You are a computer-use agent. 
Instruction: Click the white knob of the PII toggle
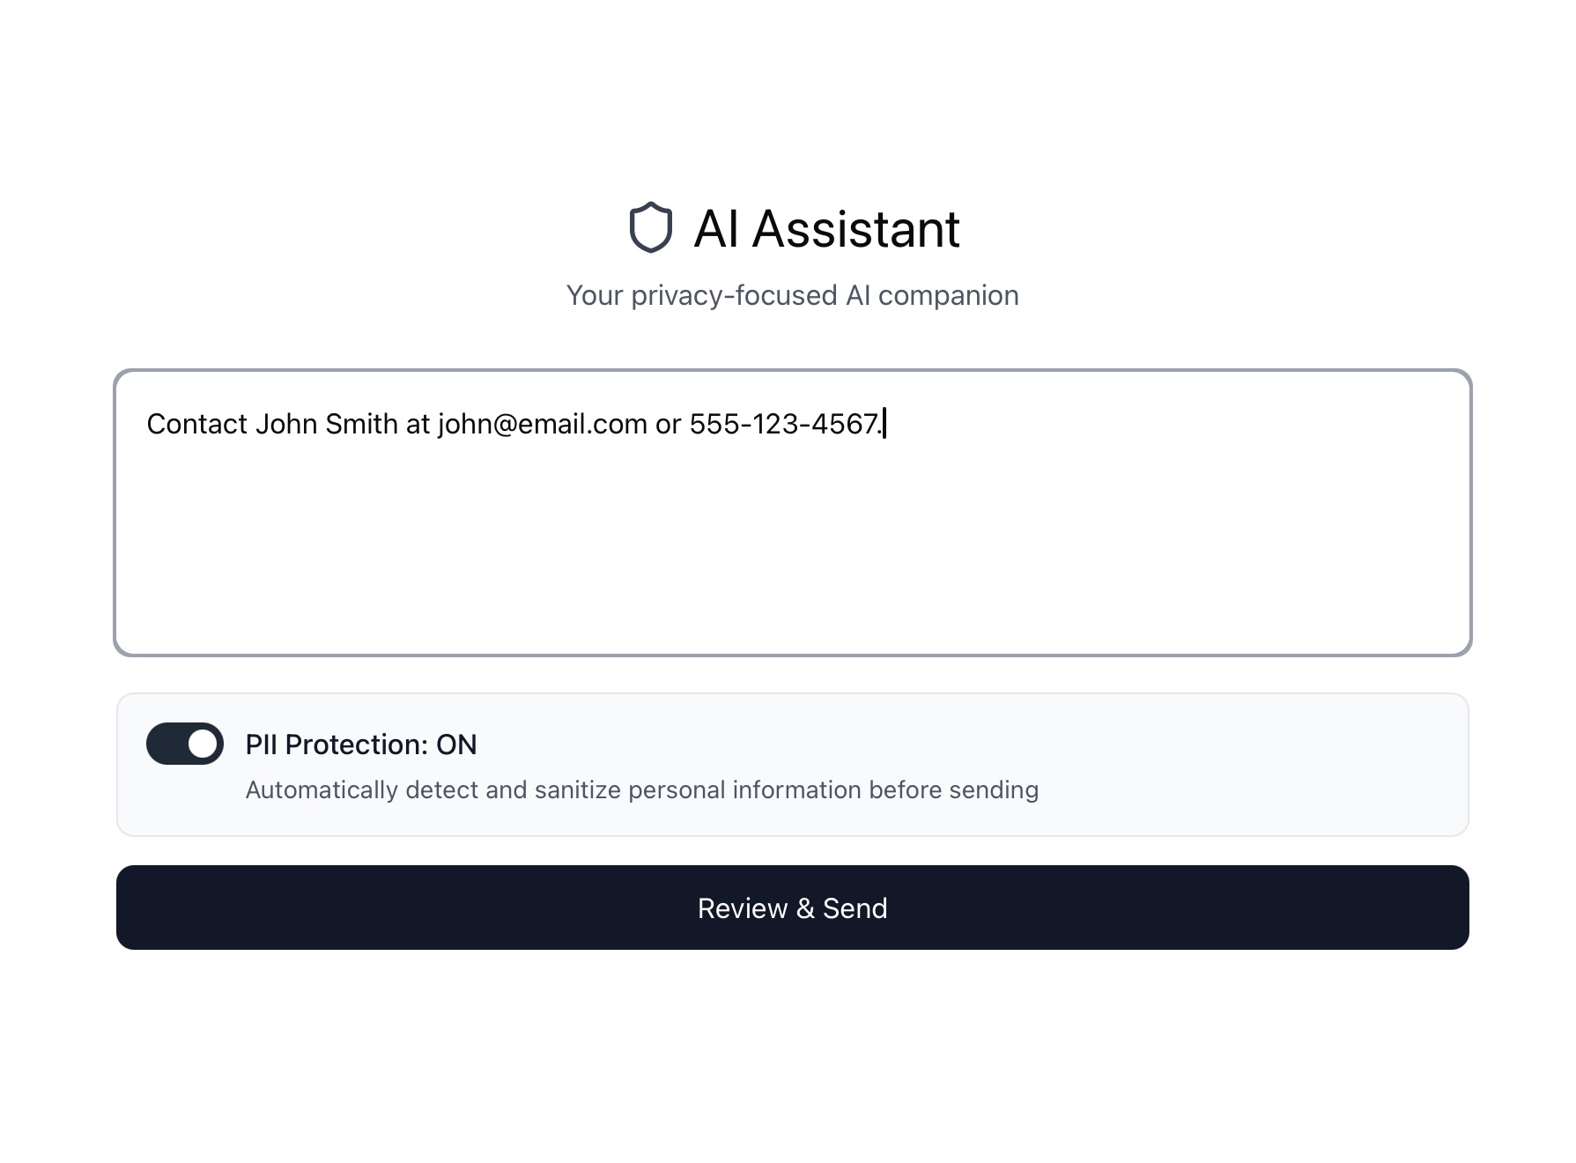pyautogui.click(x=203, y=744)
